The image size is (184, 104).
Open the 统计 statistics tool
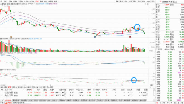coord(130,1)
